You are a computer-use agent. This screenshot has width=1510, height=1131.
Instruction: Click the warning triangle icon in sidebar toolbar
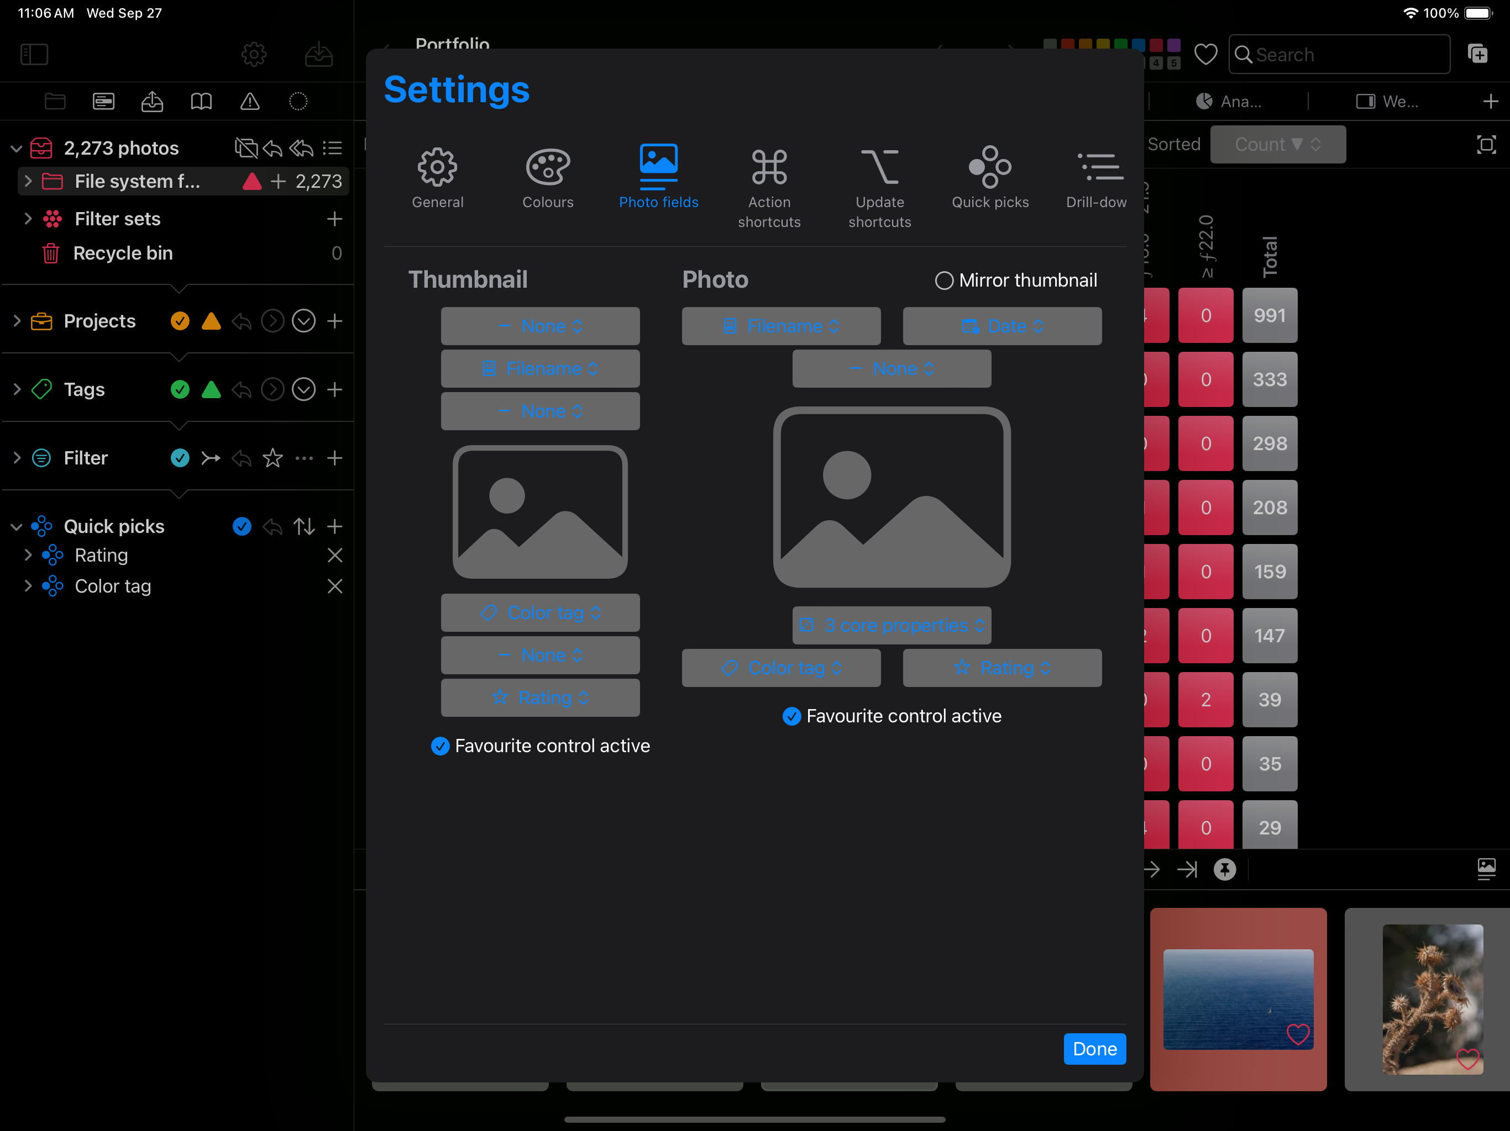point(250,102)
